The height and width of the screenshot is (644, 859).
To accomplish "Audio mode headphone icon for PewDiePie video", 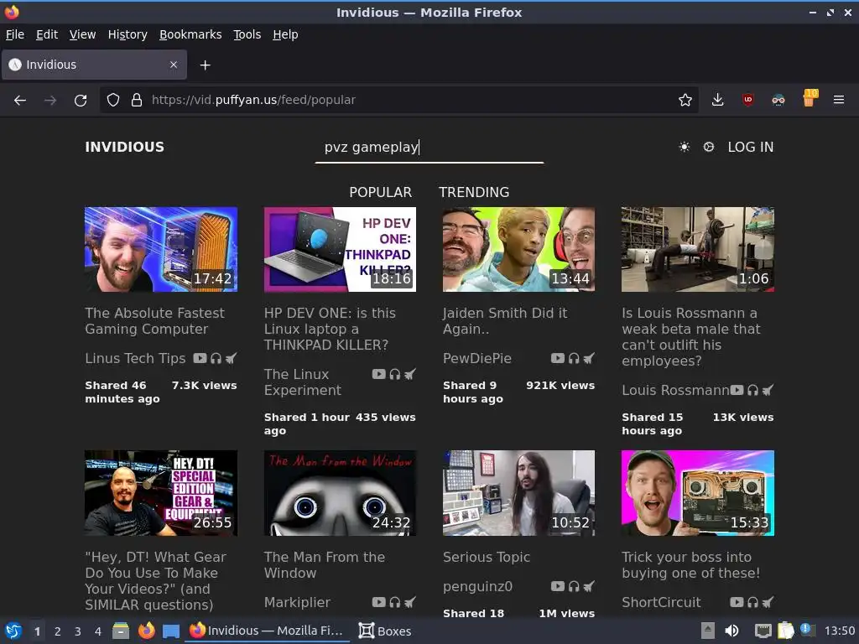I will click(x=574, y=358).
